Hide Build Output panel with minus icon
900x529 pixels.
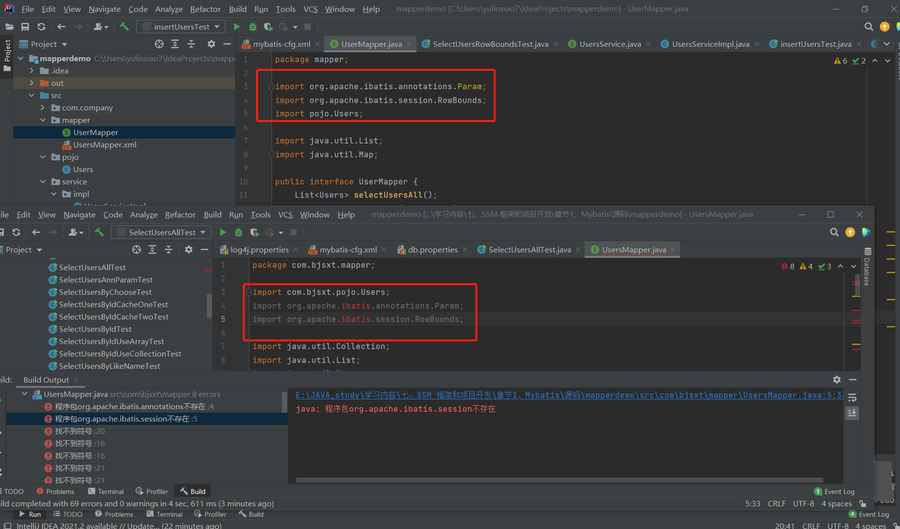tap(853, 380)
